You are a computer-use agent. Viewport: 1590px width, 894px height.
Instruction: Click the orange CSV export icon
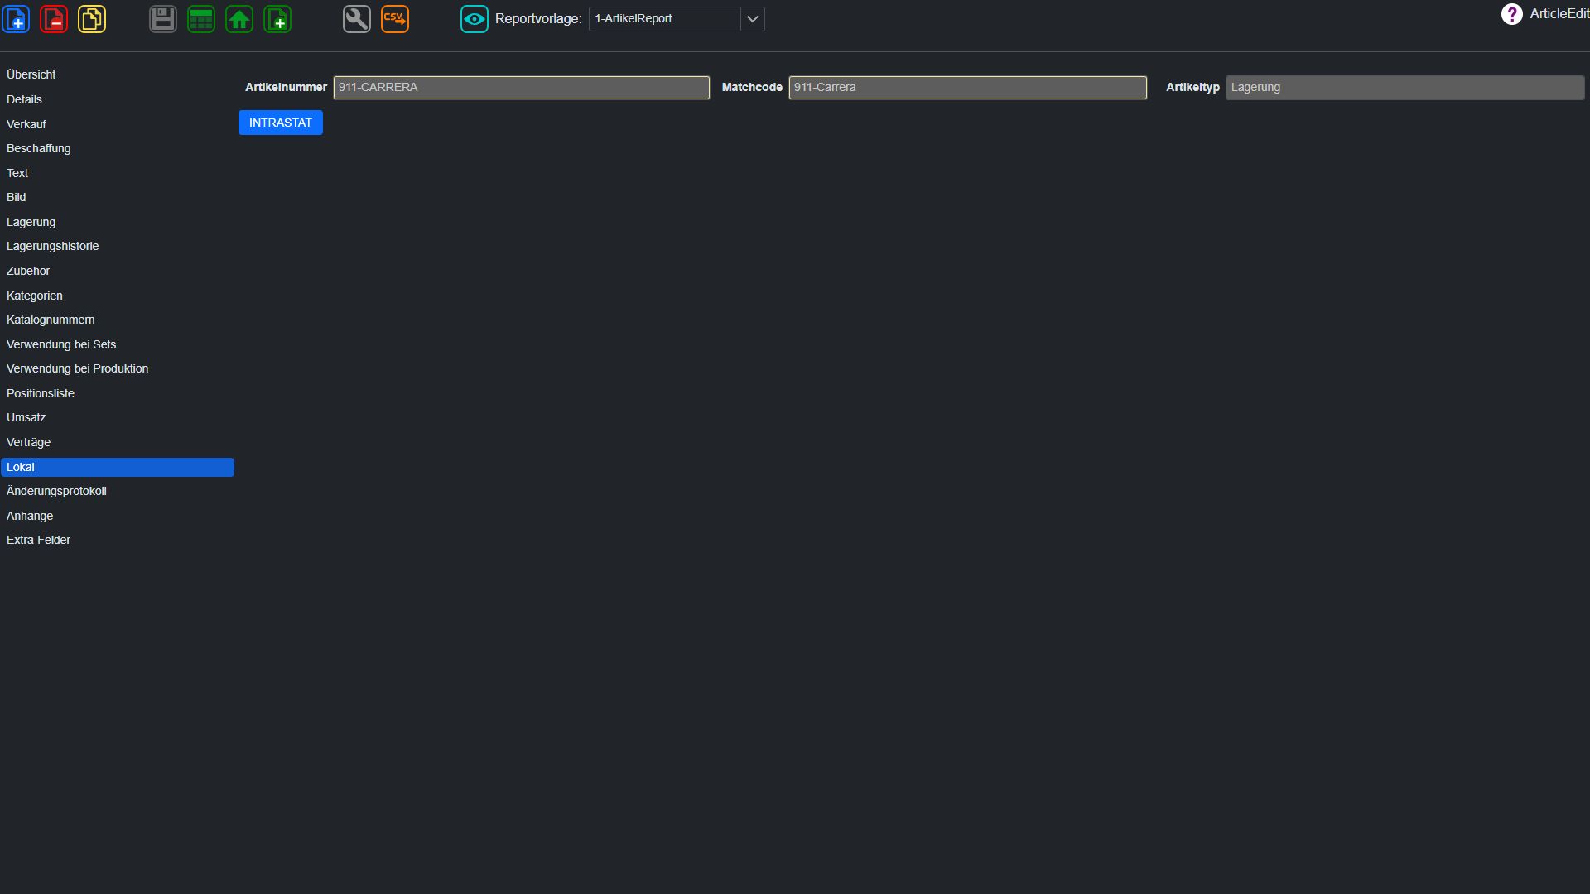[395, 19]
